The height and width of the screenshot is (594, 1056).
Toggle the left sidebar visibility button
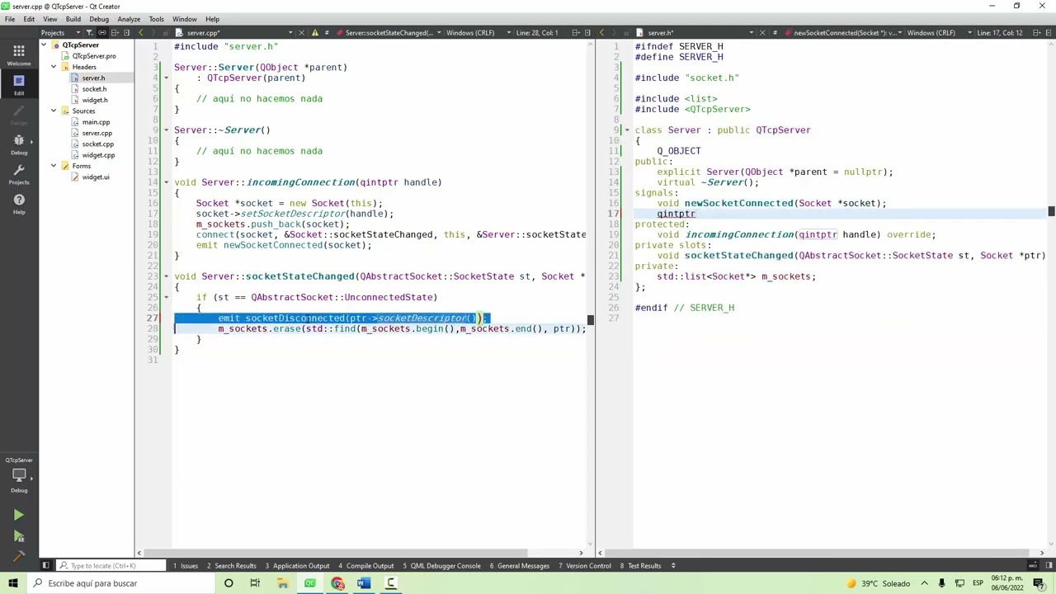coord(45,566)
